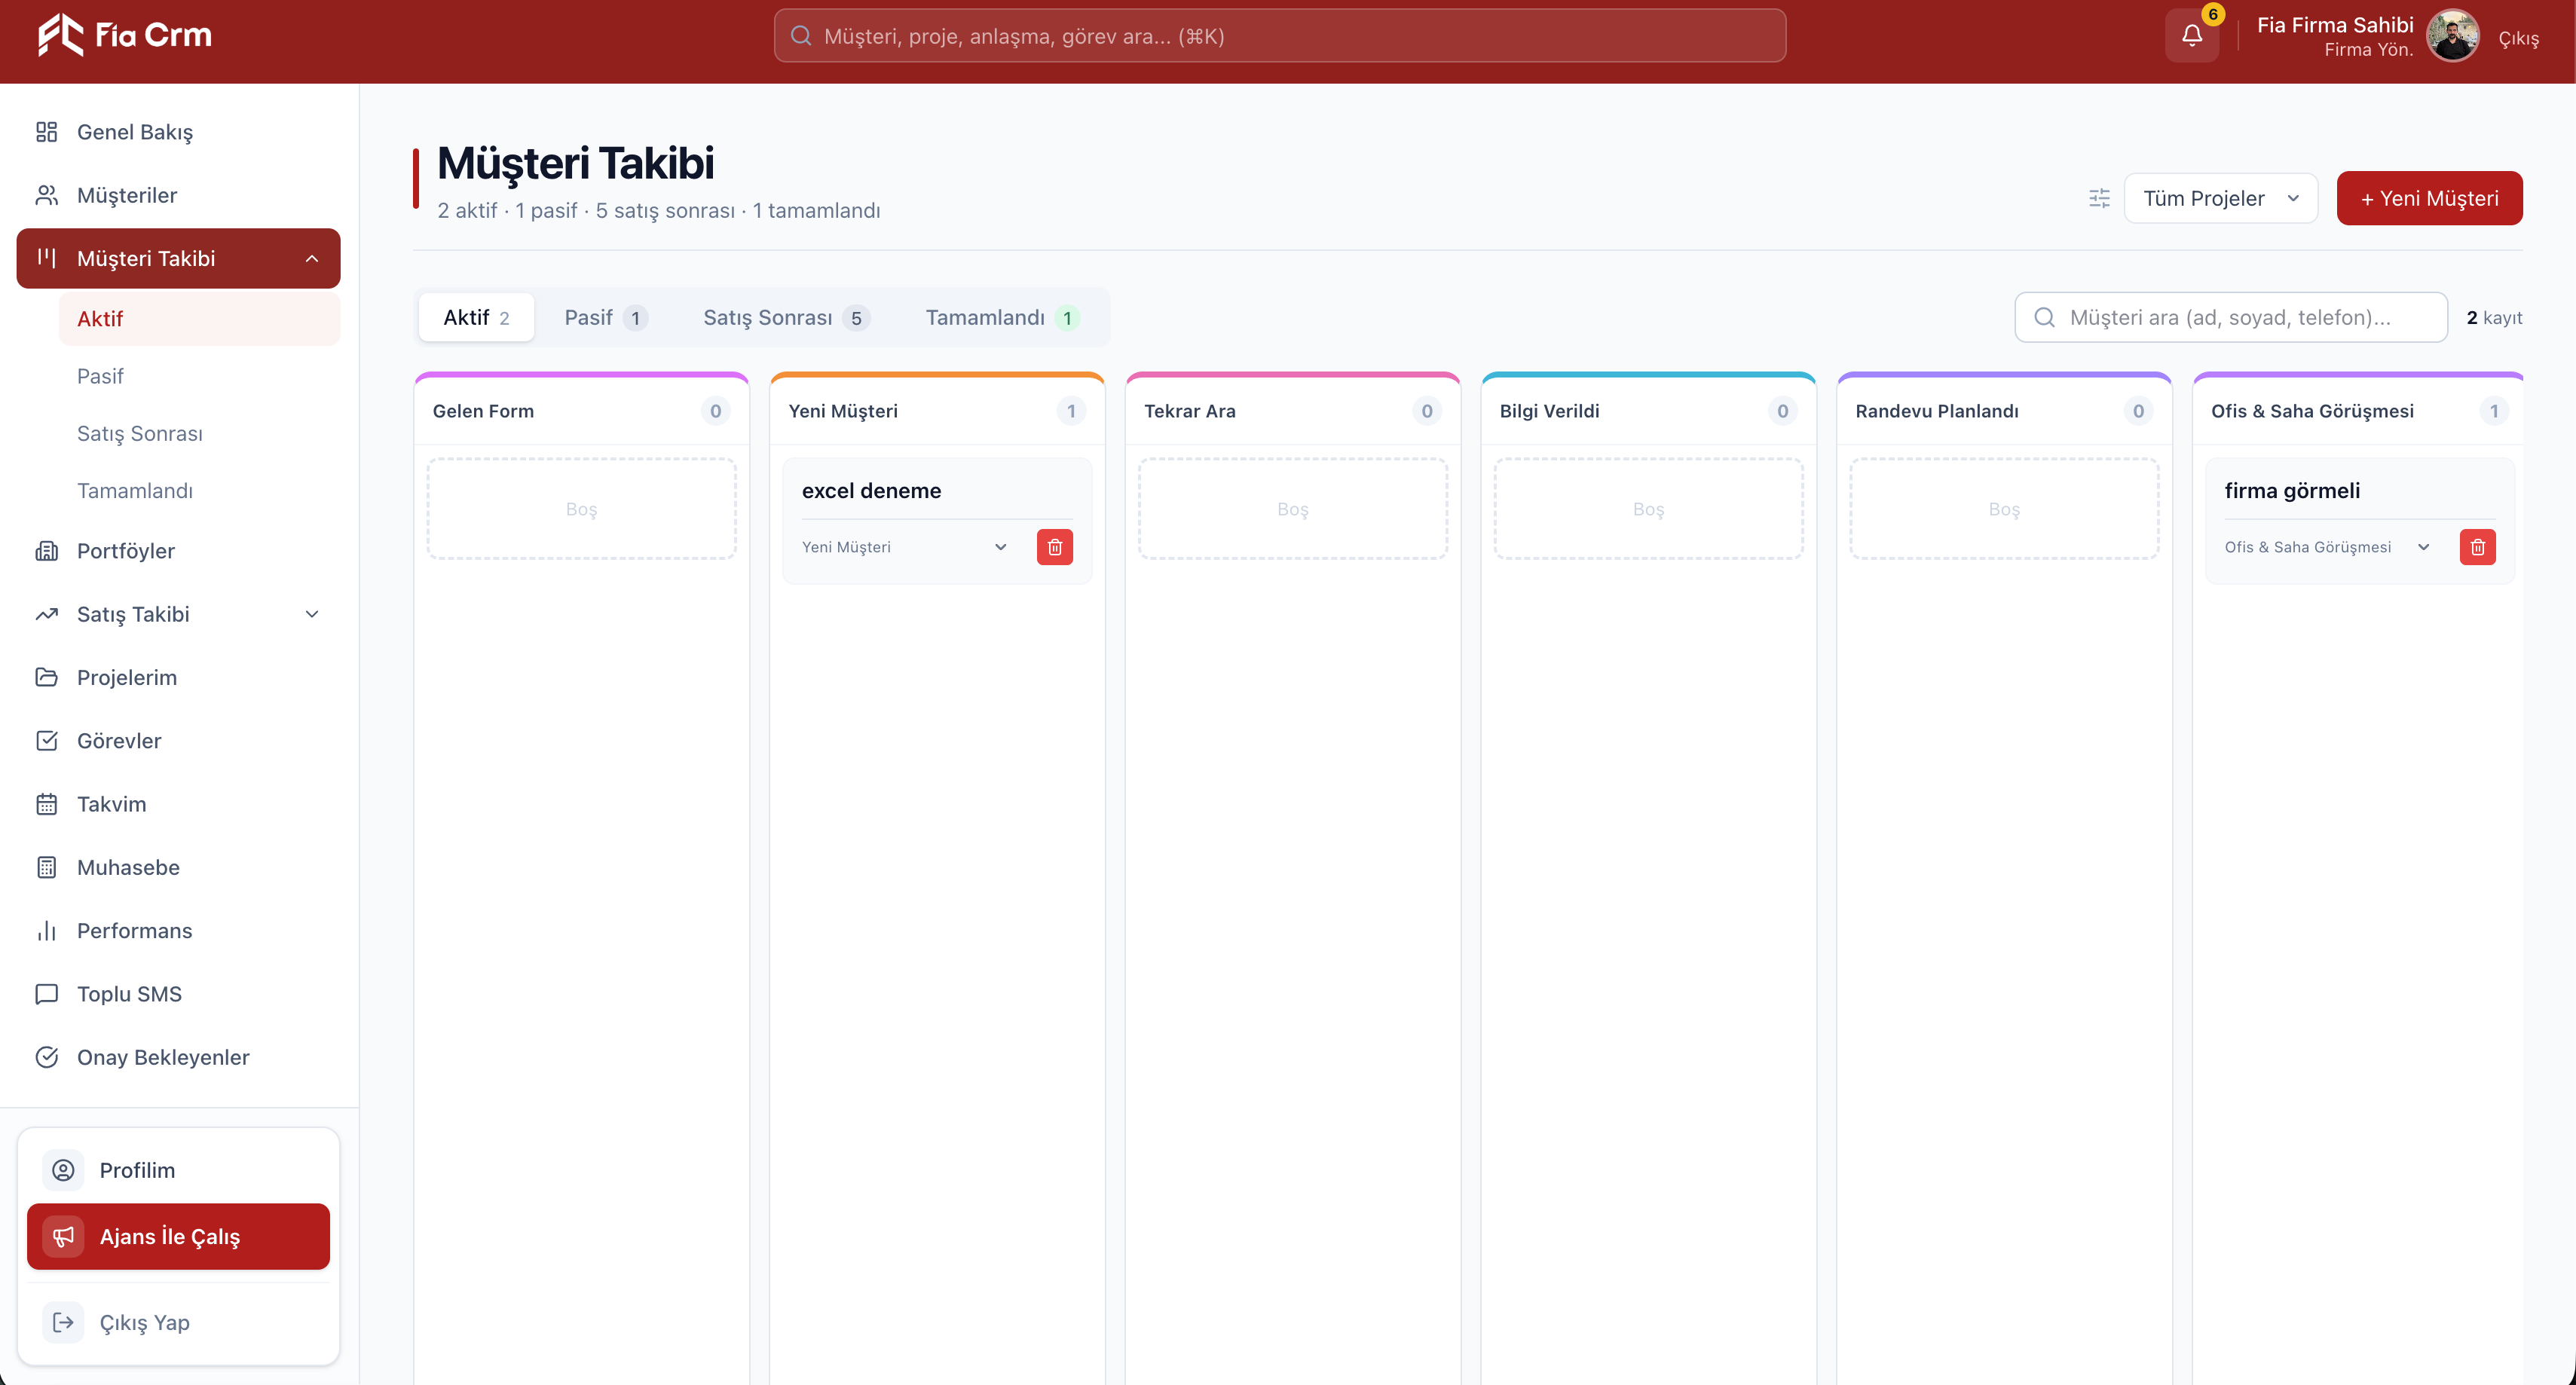Focus the Müşteri ara search field
2576x1385 pixels.
(2230, 317)
